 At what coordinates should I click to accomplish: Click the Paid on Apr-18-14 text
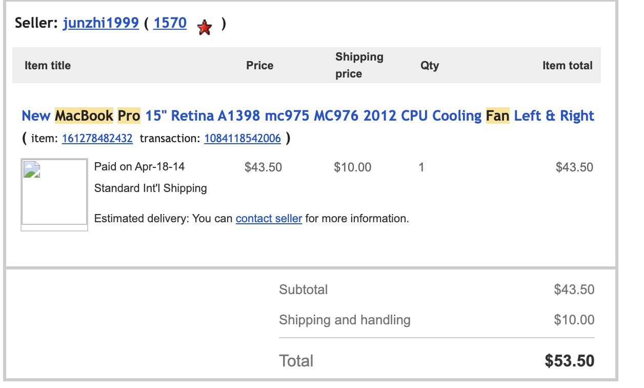pyautogui.click(x=139, y=167)
